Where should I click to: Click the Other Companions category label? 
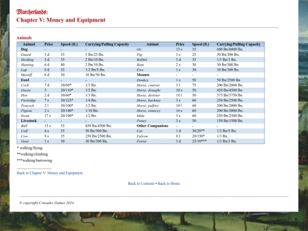pyautogui.click(x=152, y=126)
